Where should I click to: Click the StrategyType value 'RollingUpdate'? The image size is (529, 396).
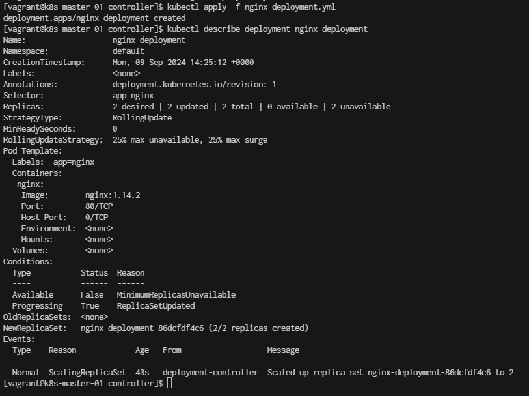pos(142,118)
